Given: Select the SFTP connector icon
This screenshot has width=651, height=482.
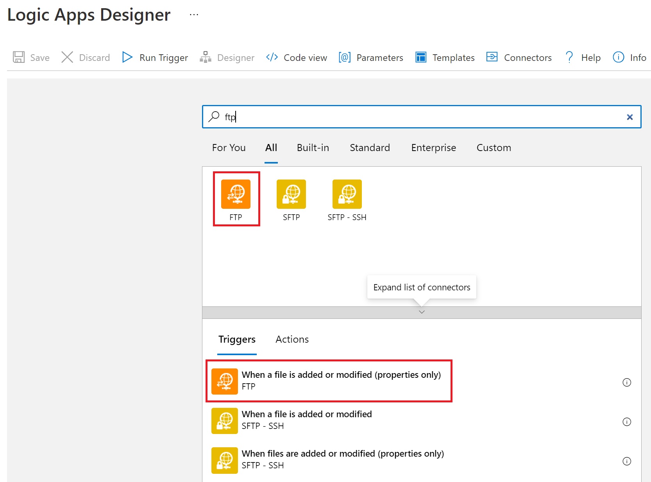Looking at the screenshot, I should (x=291, y=194).
